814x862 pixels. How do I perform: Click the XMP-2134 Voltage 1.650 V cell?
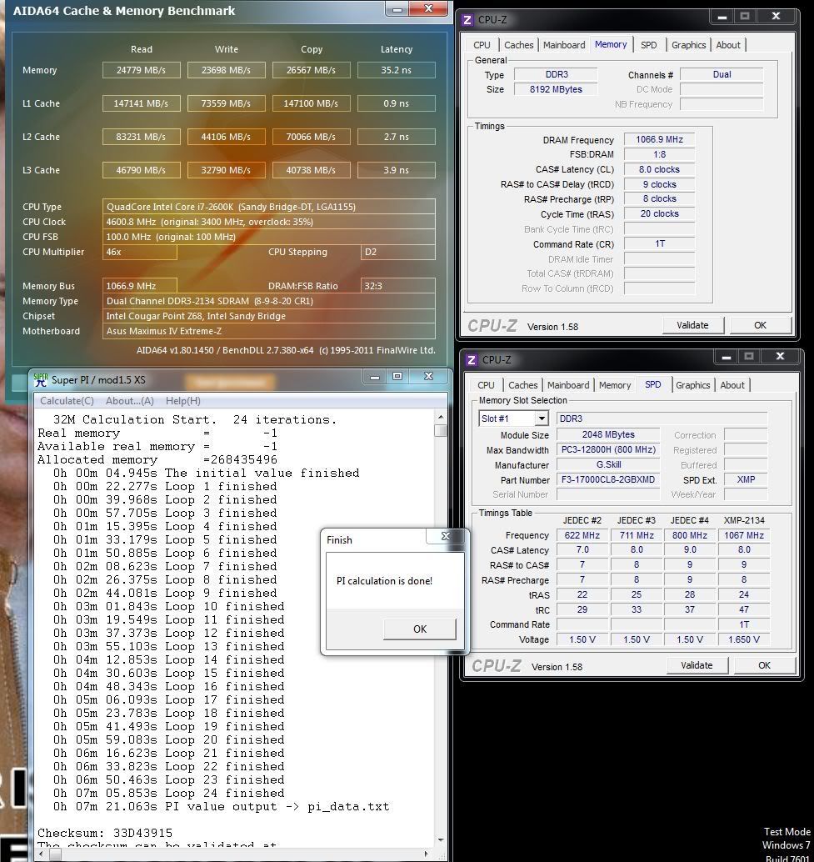(x=744, y=639)
